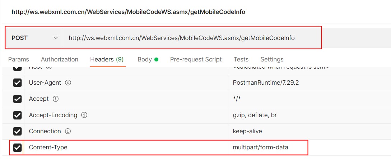Screen dimensions: 391x159
Task: Open the Pre-request Script tab
Action: pyautogui.click(x=196, y=59)
